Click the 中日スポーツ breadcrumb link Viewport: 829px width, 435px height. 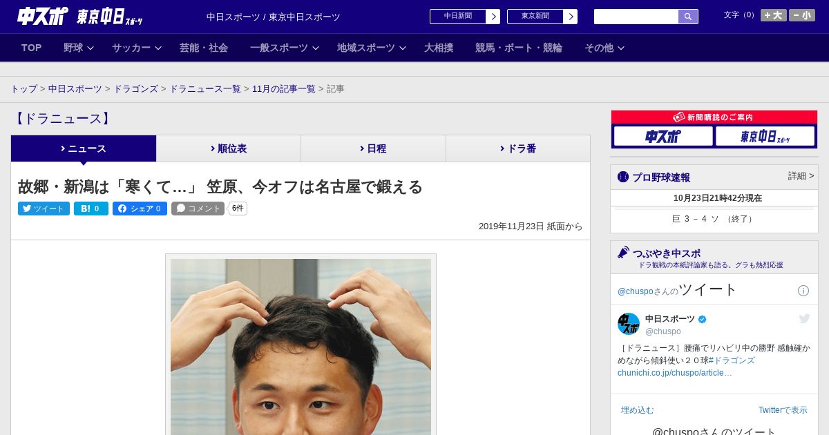point(75,89)
